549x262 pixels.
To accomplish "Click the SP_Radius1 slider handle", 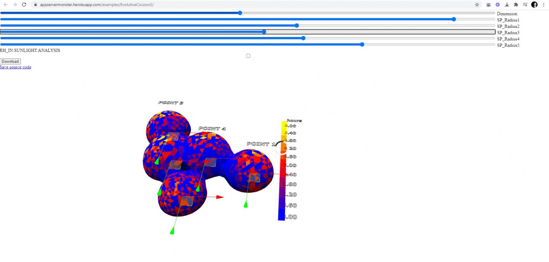I will (454, 19).
